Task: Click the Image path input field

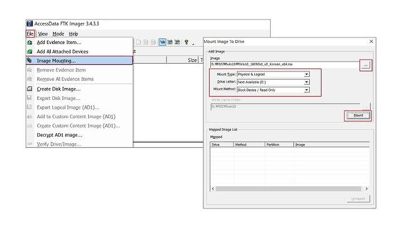Action: click(285, 64)
